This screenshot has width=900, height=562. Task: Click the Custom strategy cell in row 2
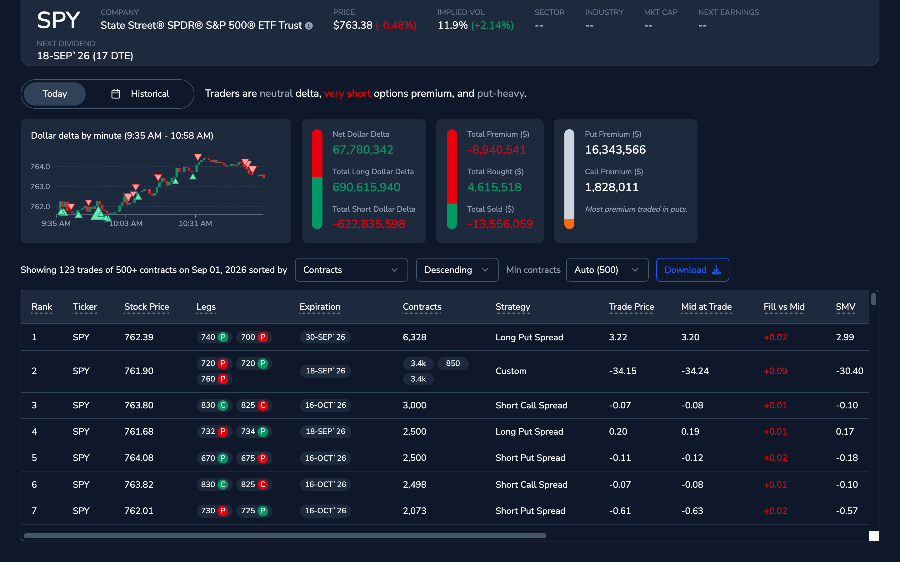coord(511,371)
